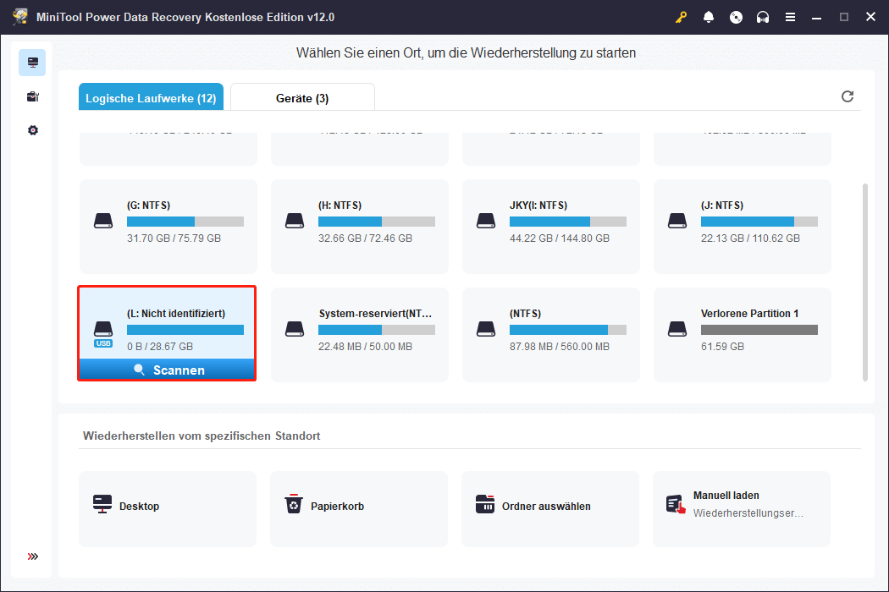Click the Papierkorb recycle bin icon
Screen dimensions: 889x592
click(294, 504)
